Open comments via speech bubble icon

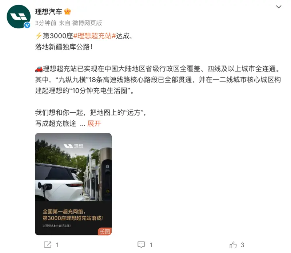click(x=141, y=245)
